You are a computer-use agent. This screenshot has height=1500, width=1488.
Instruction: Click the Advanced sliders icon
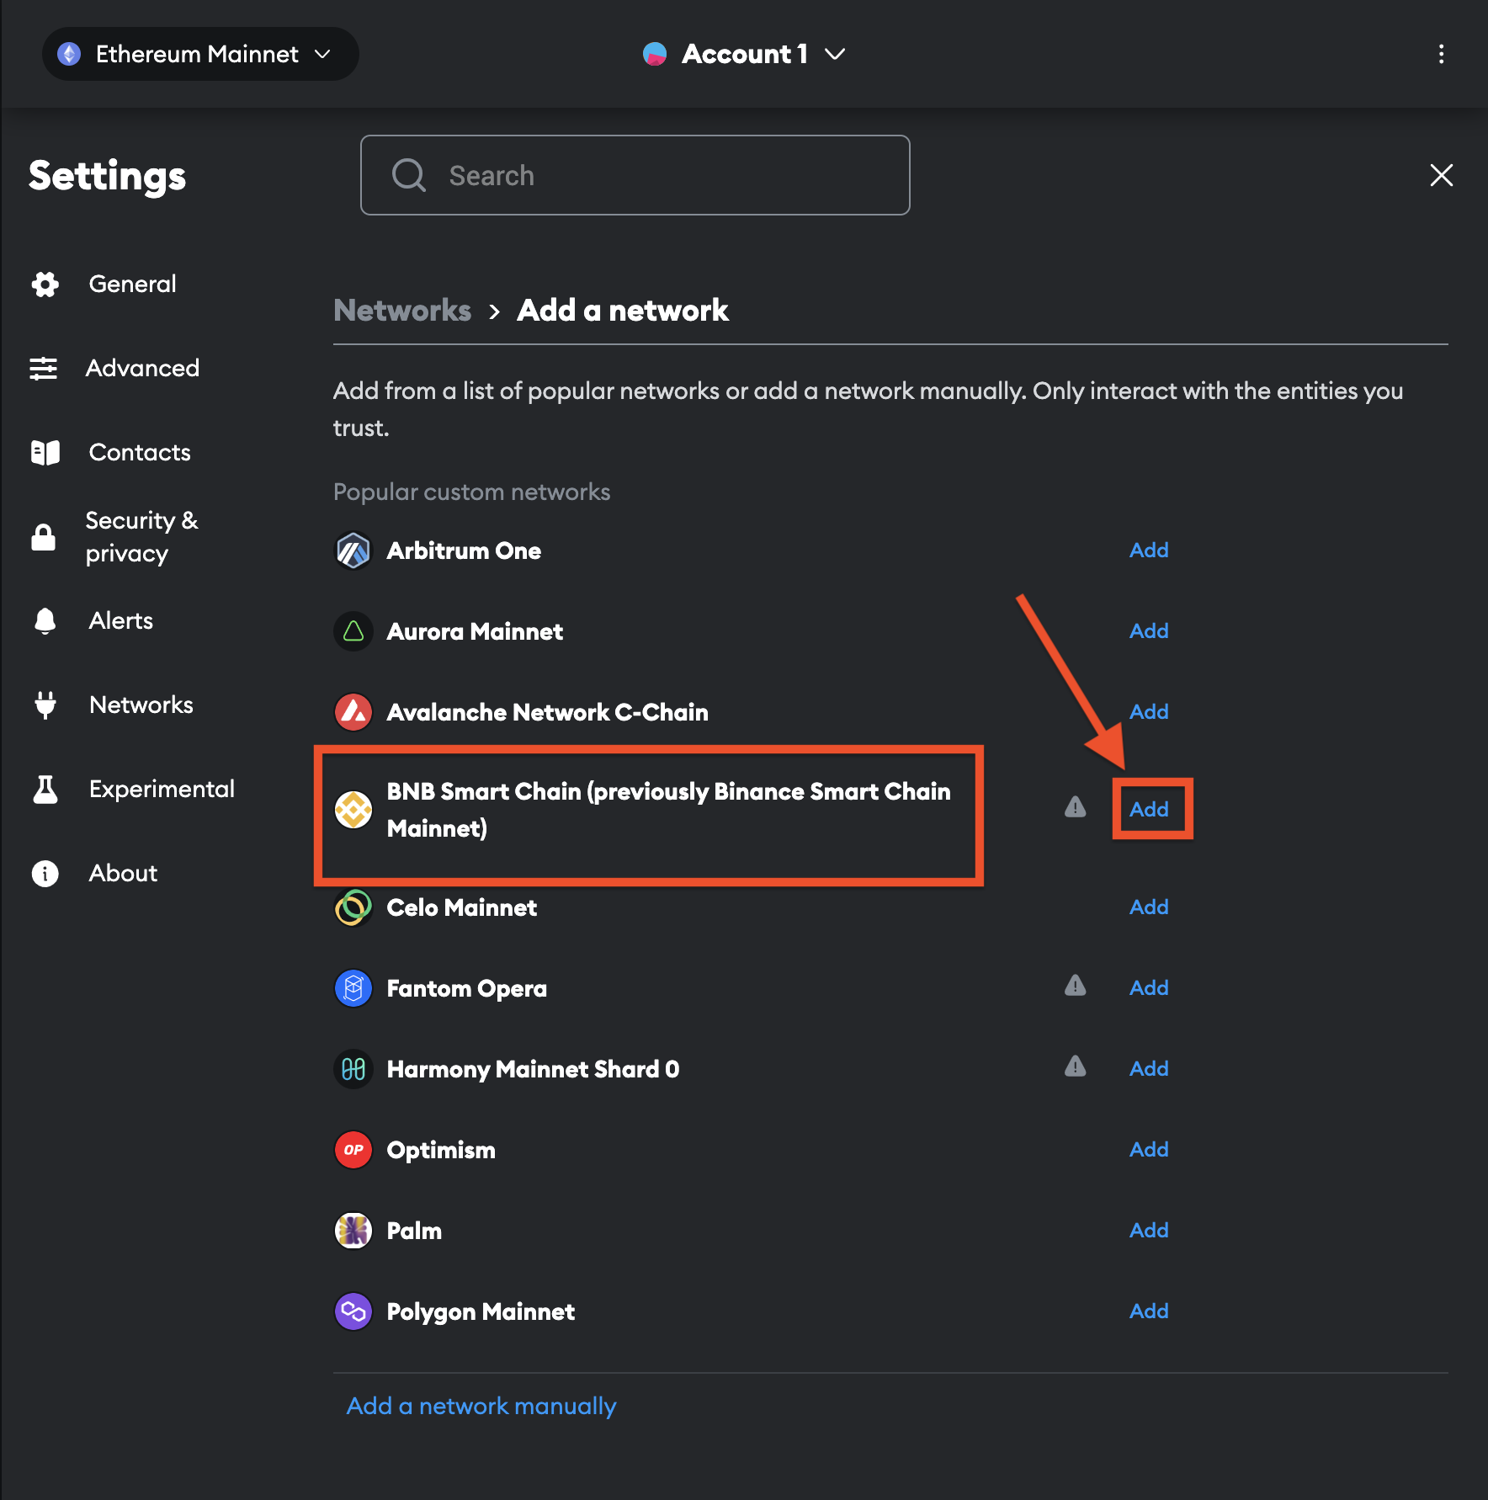point(44,369)
